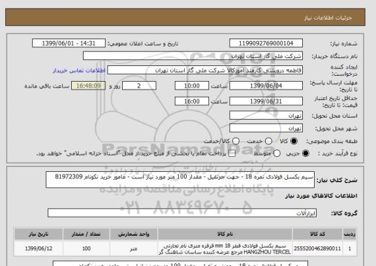Click the تعداد / مقدار column header
376x266 pixels.
click(86, 234)
